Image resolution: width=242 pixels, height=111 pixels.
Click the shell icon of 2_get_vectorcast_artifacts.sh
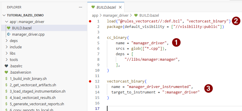coord(6,85)
